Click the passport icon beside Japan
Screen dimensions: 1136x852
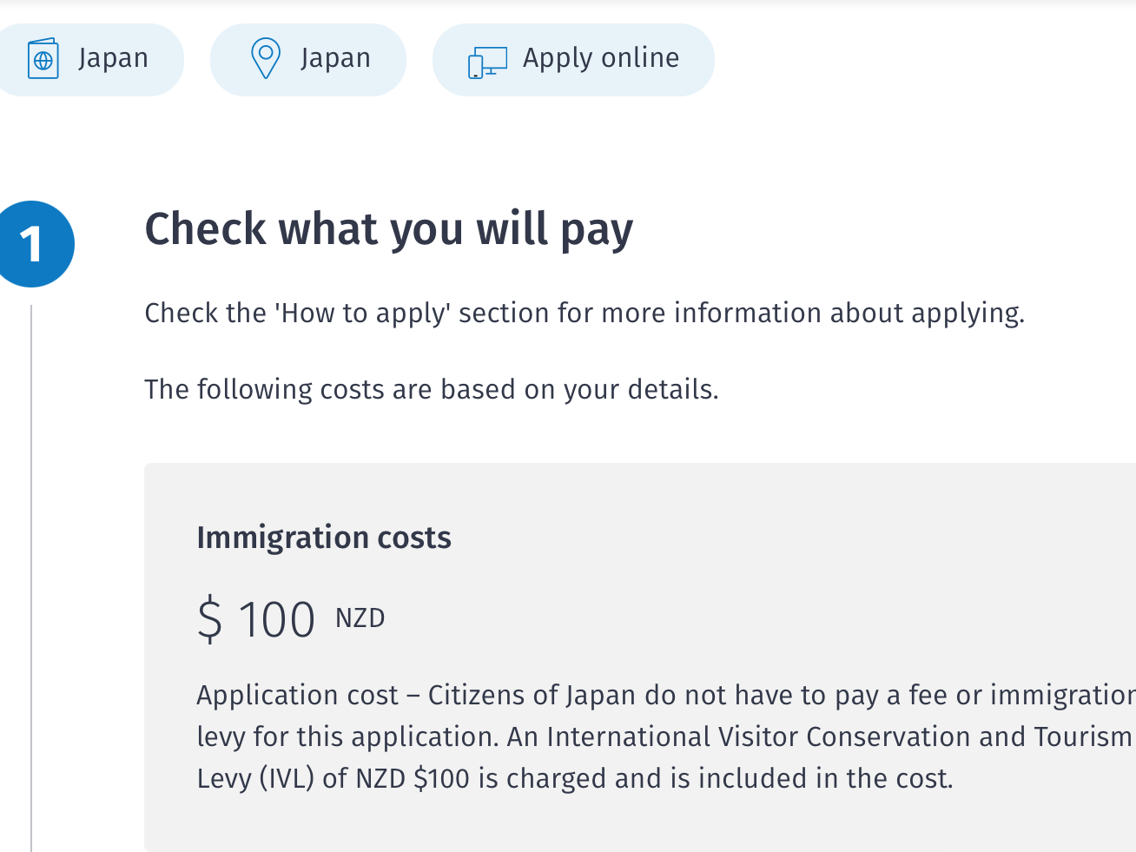coord(43,59)
